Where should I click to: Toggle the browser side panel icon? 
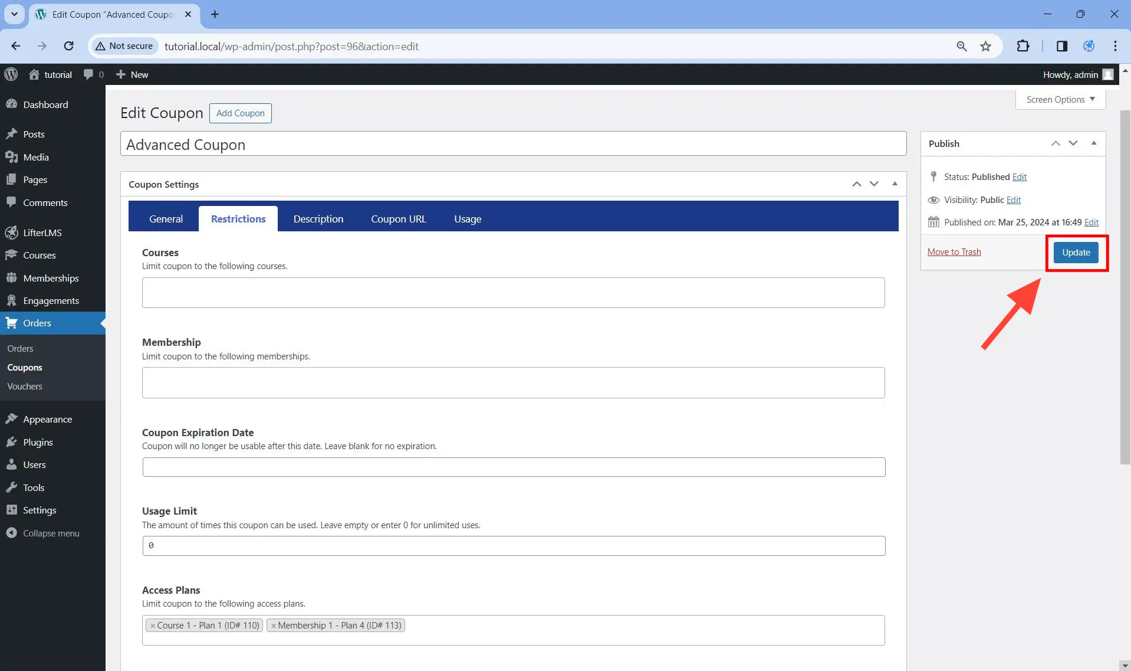point(1061,46)
